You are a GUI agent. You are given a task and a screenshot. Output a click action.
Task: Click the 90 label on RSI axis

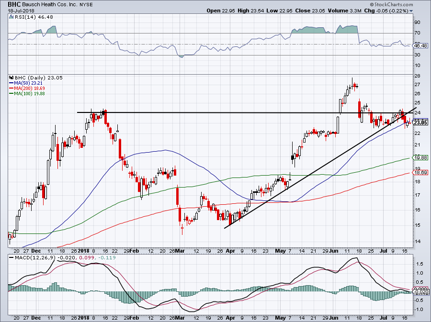(417, 22)
